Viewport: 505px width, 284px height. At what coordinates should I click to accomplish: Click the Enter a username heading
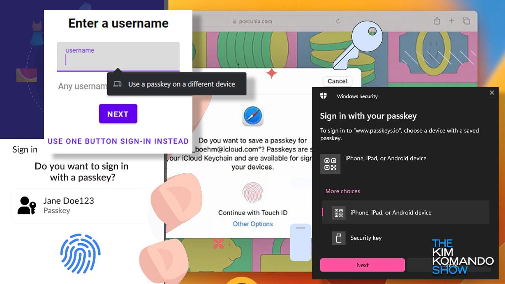pos(118,23)
